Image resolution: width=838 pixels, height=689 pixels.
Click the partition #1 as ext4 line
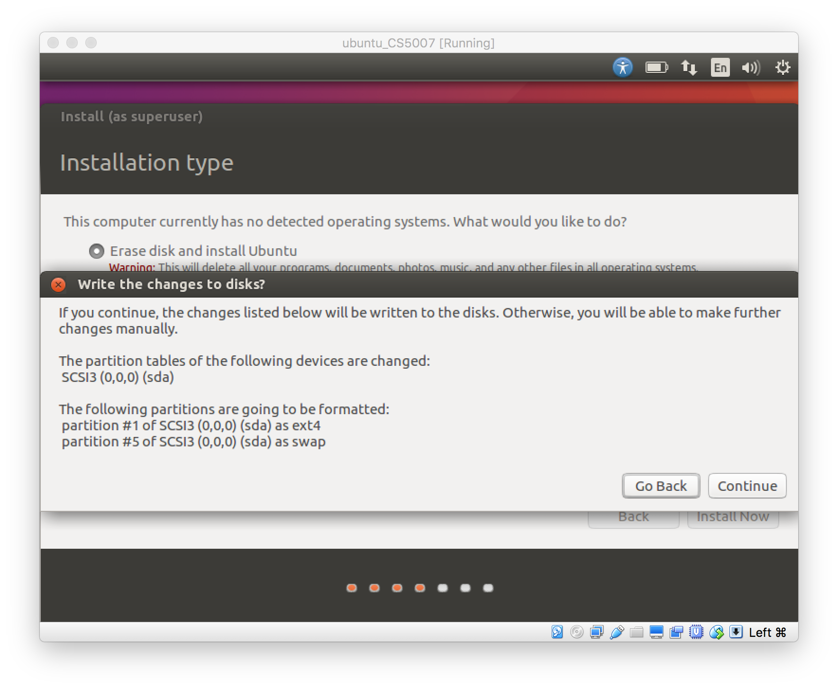coord(191,426)
